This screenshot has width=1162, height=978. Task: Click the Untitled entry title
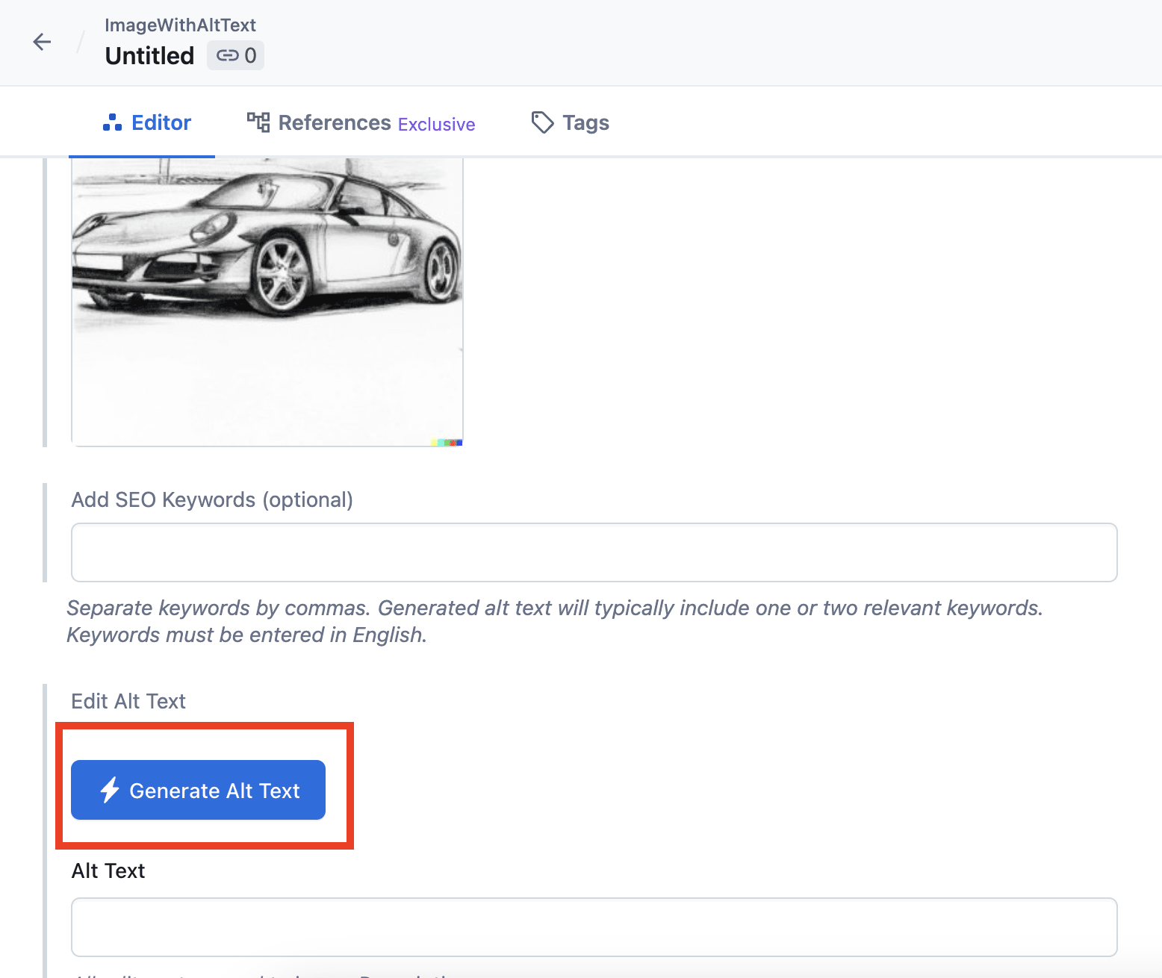coord(149,56)
